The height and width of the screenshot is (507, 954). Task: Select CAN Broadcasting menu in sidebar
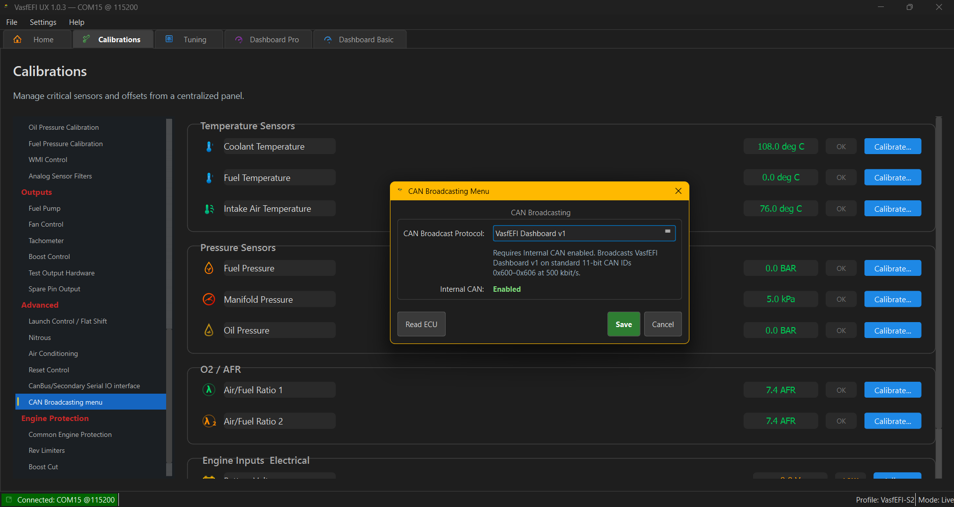click(x=91, y=402)
